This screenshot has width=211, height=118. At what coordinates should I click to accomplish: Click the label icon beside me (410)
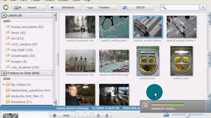click(8, 38)
